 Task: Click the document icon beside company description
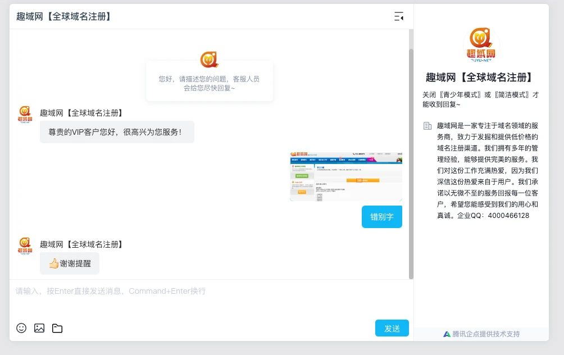coord(427,126)
